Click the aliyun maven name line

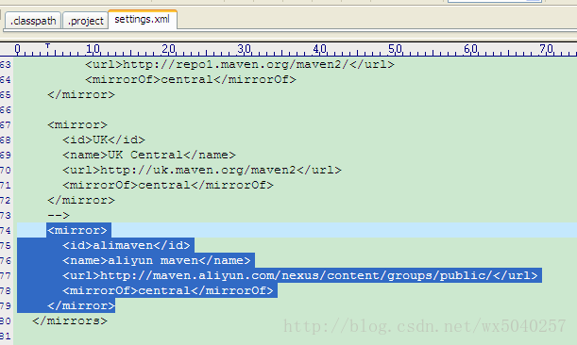click(157, 260)
